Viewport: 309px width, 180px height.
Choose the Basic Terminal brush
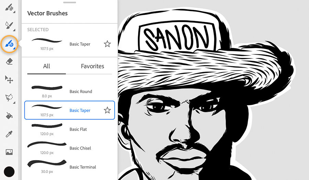83,167
